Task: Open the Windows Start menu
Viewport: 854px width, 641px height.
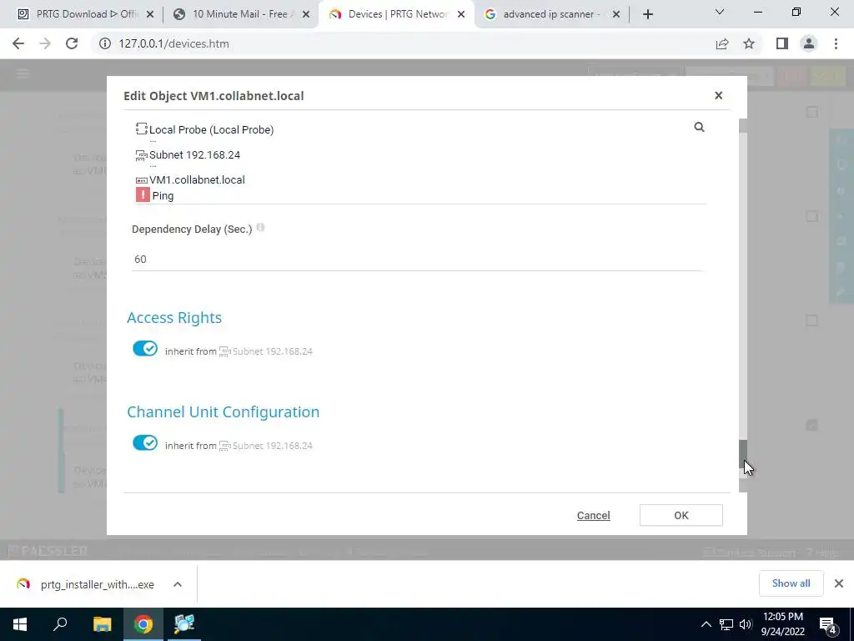Action: (20, 624)
